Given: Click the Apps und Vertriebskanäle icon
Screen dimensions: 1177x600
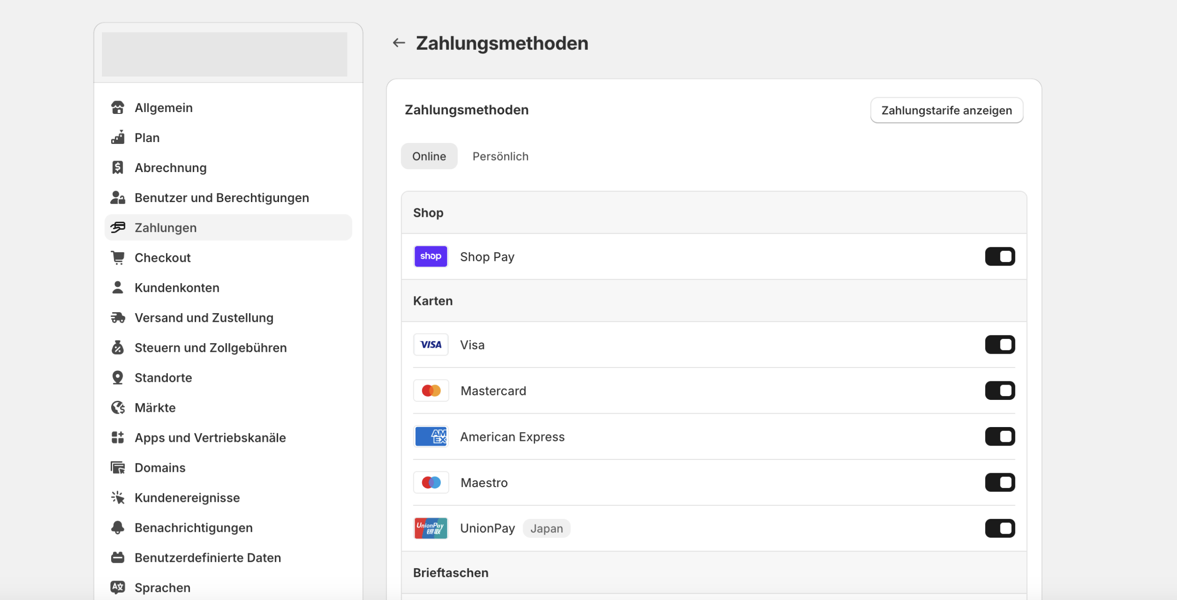Looking at the screenshot, I should coord(118,437).
